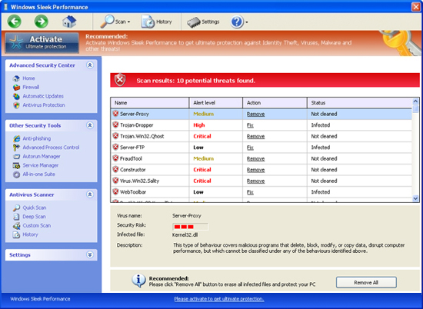
Task: Click the Autorun Manager icon
Action: click(16, 156)
